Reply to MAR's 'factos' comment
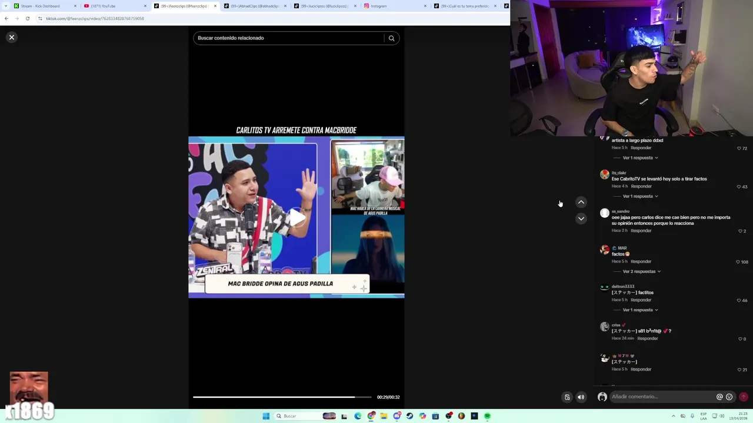The image size is (753, 423). point(641,261)
